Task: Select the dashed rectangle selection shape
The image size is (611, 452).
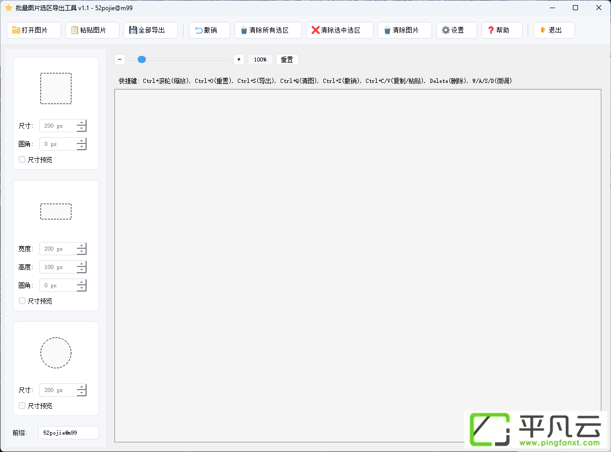Action: (x=56, y=212)
